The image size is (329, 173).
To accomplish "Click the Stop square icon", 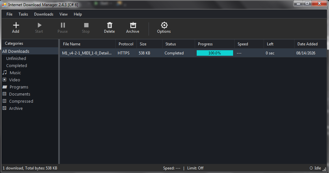I will point(86,25).
